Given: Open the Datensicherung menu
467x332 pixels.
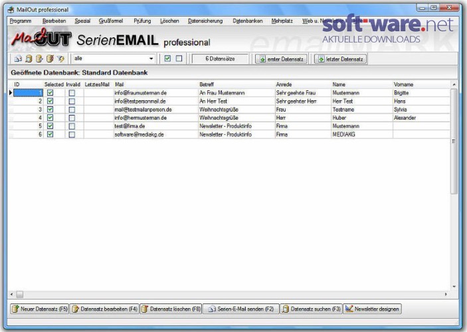Looking at the screenshot, I should 205,21.
